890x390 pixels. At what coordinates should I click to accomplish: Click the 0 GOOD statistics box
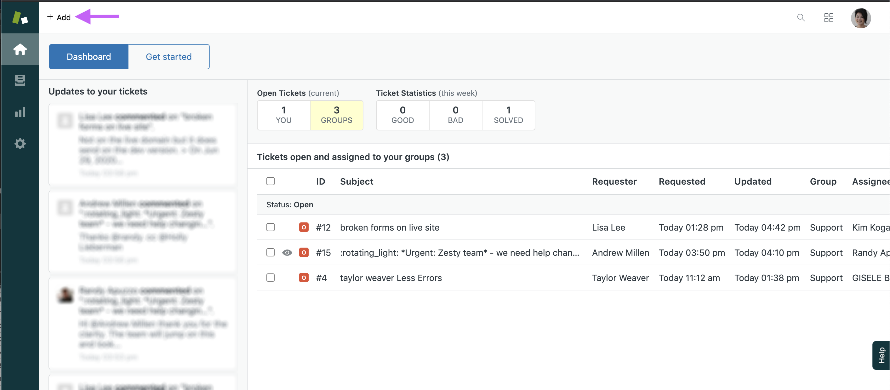[402, 115]
